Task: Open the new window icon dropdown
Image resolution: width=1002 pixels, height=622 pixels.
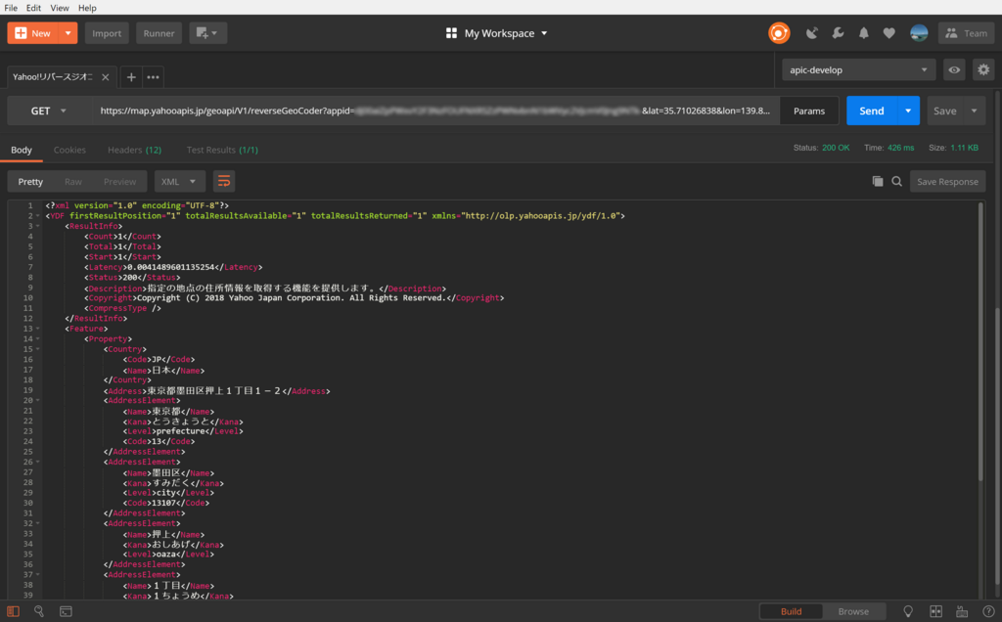Action: [x=207, y=33]
